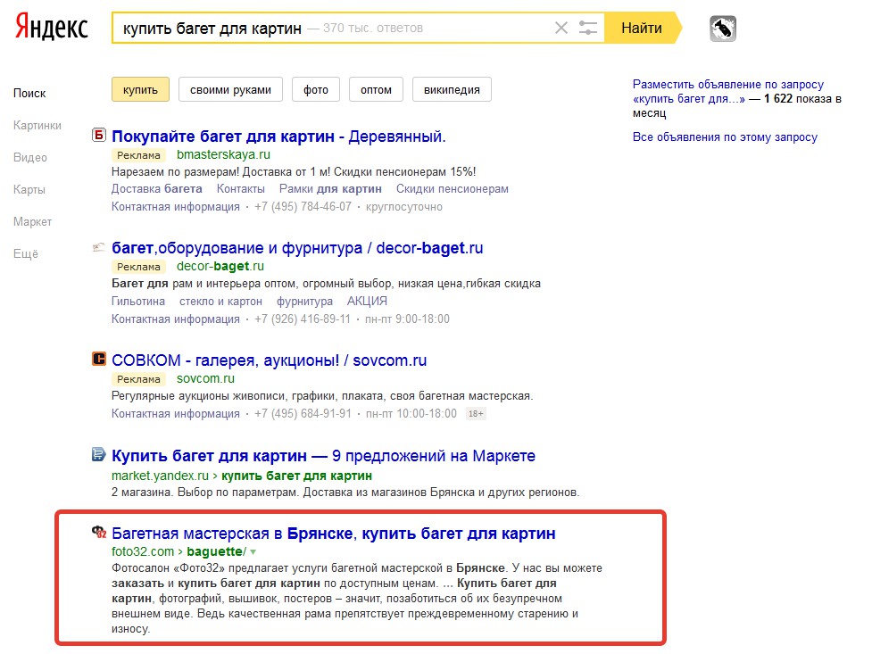Click the Yandex Market favicon icon
This screenshot has height=654, width=872.
click(98, 454)
